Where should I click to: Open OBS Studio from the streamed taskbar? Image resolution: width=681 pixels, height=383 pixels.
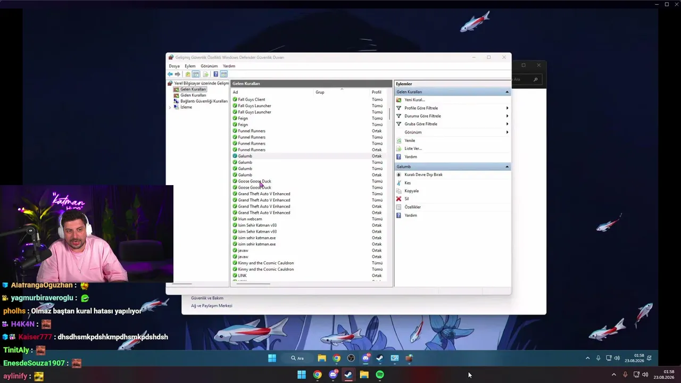pos(351,358)
